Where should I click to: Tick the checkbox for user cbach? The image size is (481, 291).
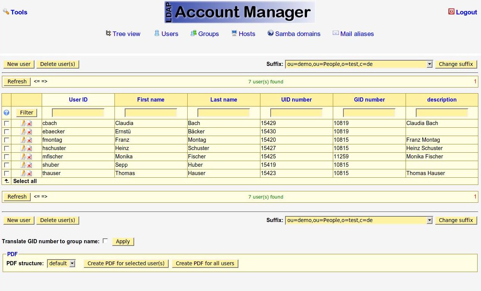(6, 123)
